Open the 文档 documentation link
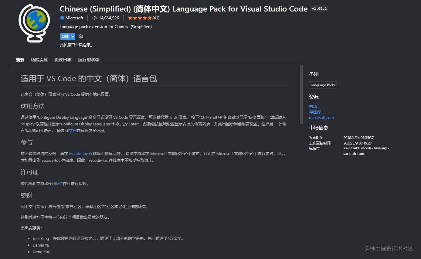The width and height of the screenshot is (421, 259). (x=73, y=131)
